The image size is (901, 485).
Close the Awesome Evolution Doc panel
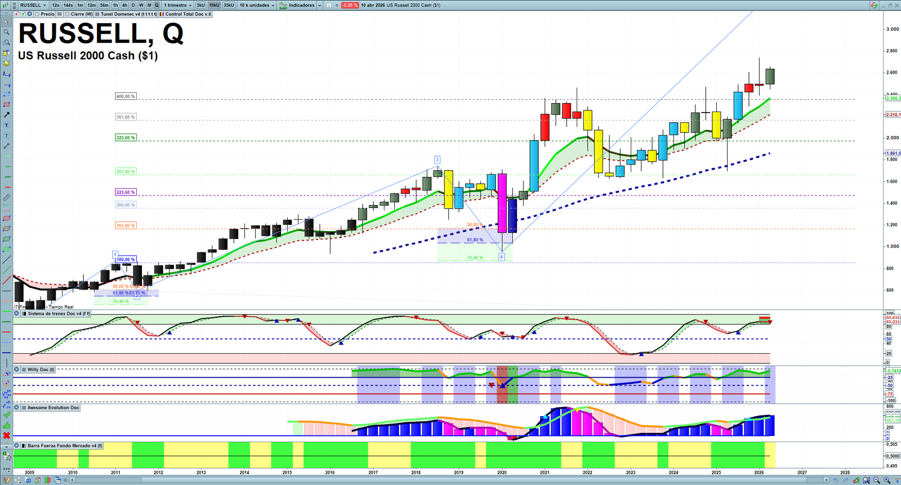point(17,408)
